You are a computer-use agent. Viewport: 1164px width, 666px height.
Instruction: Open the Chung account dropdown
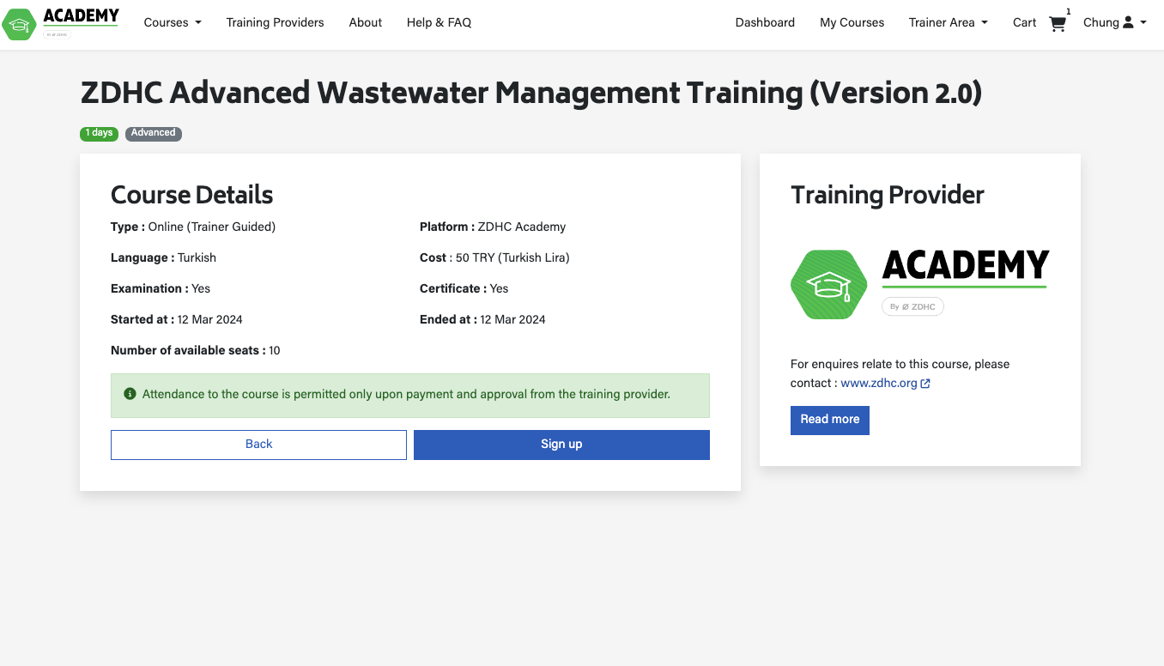coord(1115,22)
